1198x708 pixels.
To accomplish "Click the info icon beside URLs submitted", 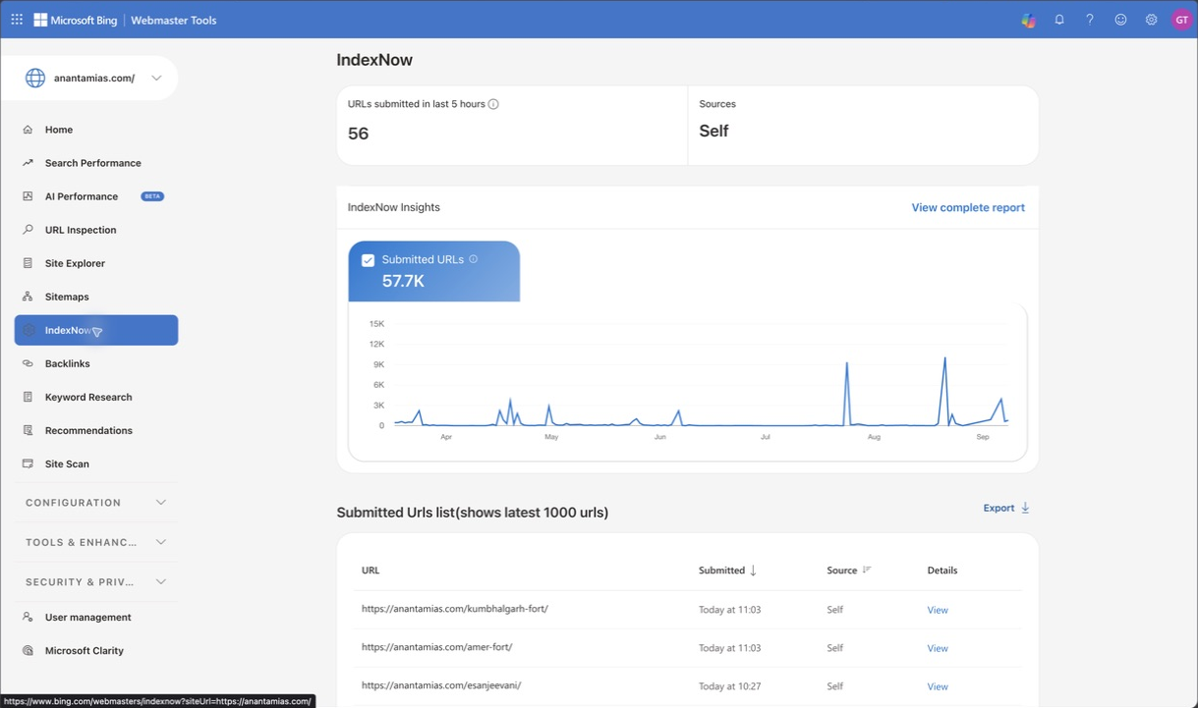I will 493,104.
